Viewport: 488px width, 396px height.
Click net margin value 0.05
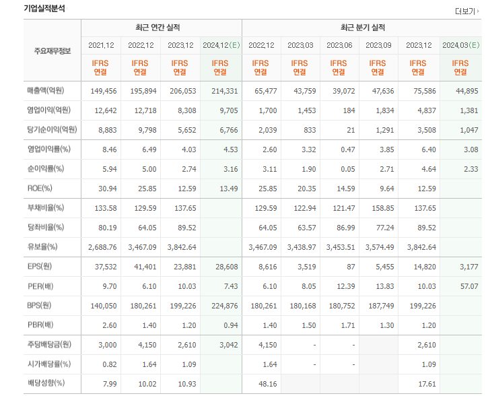point(348,169)
